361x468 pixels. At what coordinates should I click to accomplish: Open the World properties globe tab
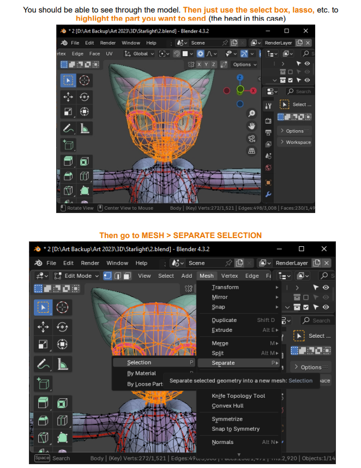pos(268,168)
